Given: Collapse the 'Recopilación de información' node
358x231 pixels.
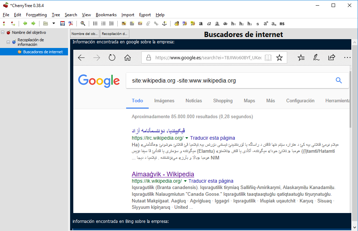Looking at the screenshot, I should [x=8, y=42].
